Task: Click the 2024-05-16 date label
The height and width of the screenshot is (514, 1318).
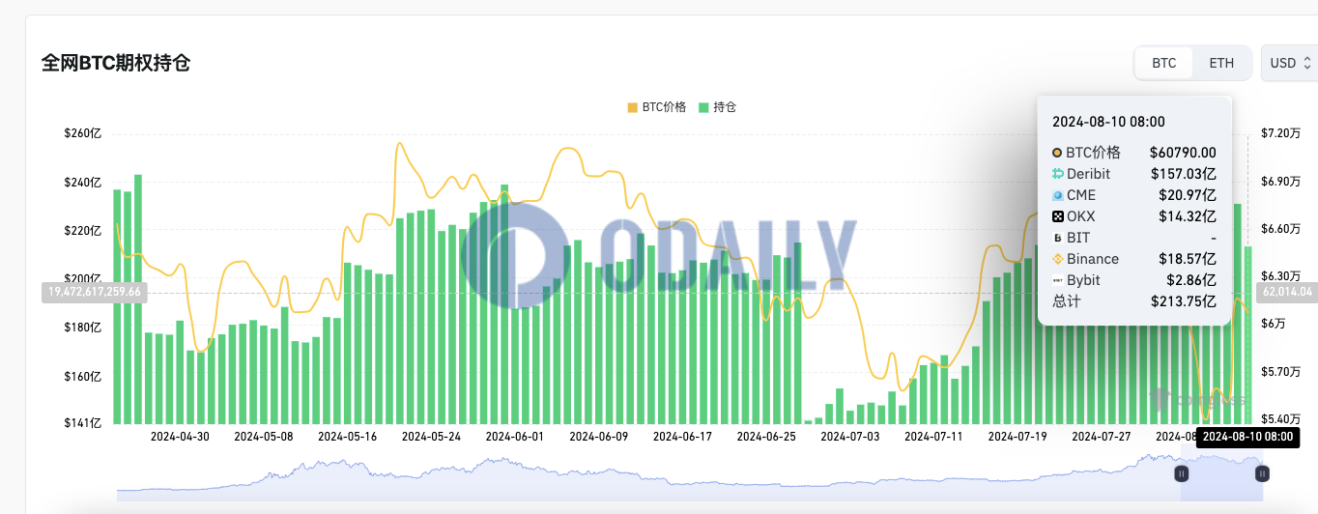Action: [347, 437]
